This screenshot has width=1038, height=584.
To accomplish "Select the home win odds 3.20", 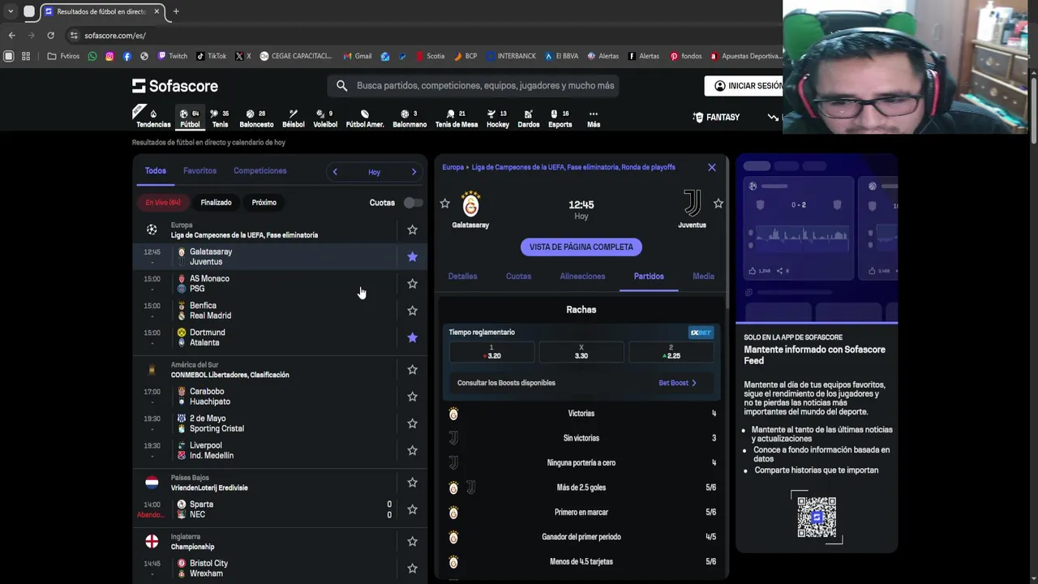I will [491, 352].
